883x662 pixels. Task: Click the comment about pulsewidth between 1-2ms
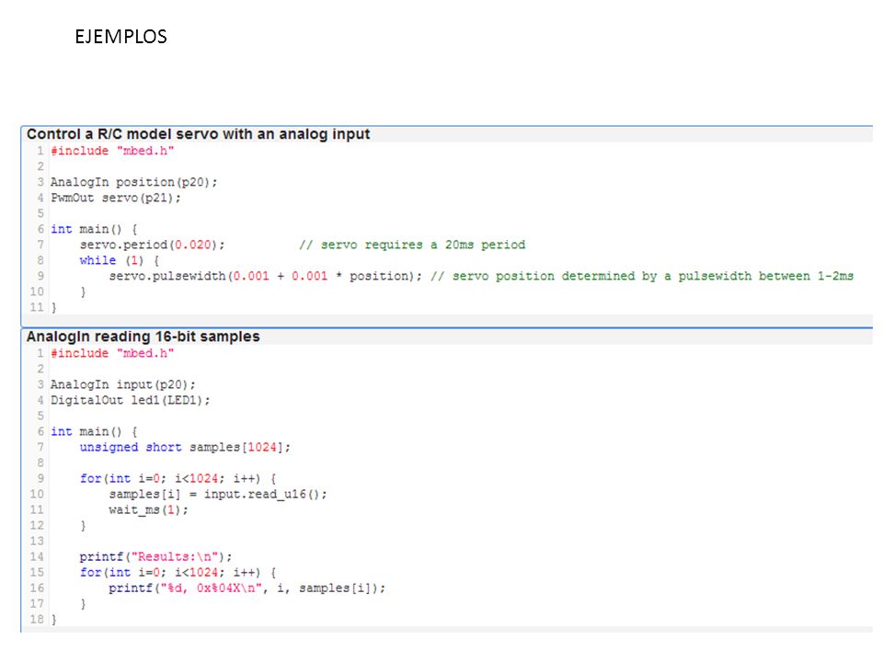click(x=643, y=277)
